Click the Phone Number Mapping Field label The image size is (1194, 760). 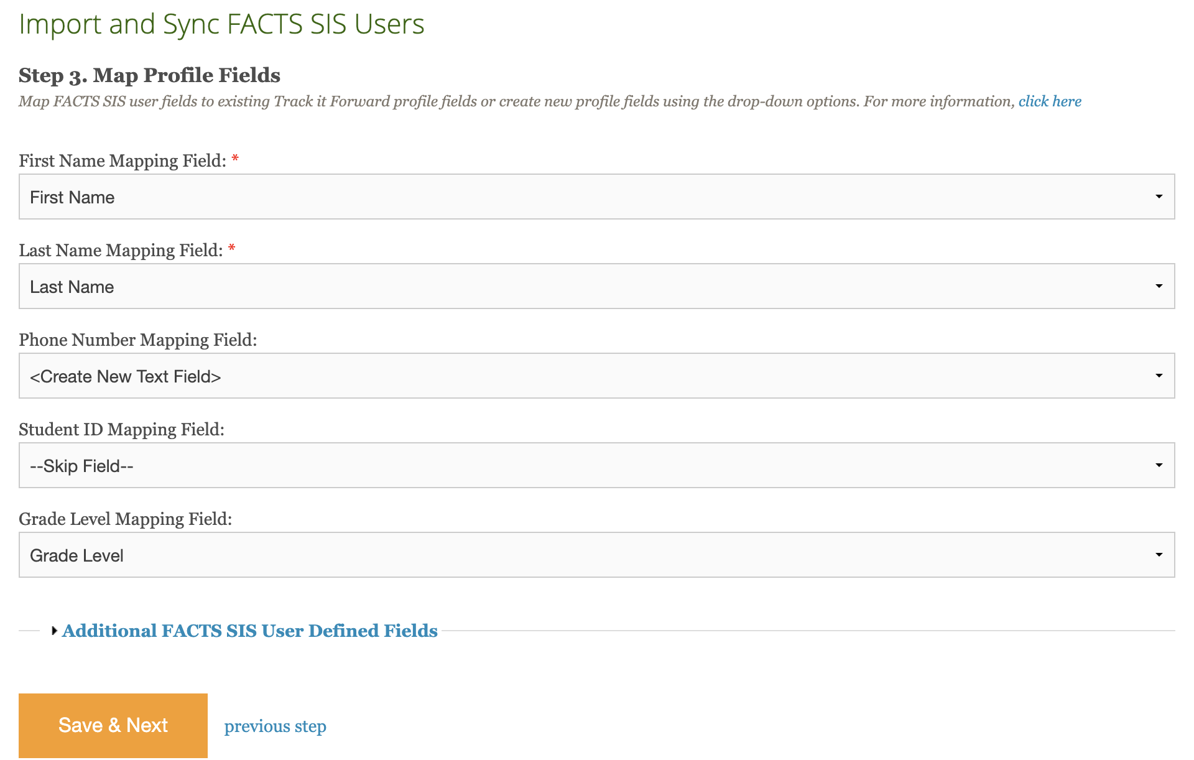(137, 340)
